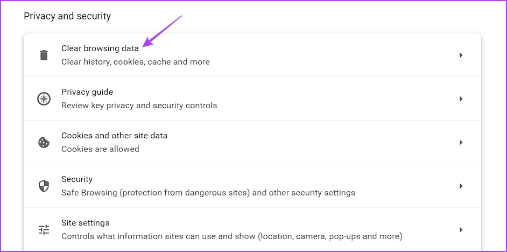Click the Privacy guide compass icon
Image resolution: width=507 pixels, height=252 pixels.
44,99
